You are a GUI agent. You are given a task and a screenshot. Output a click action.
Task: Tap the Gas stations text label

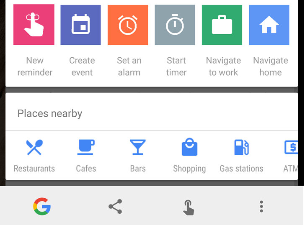[x=241, y=169]
